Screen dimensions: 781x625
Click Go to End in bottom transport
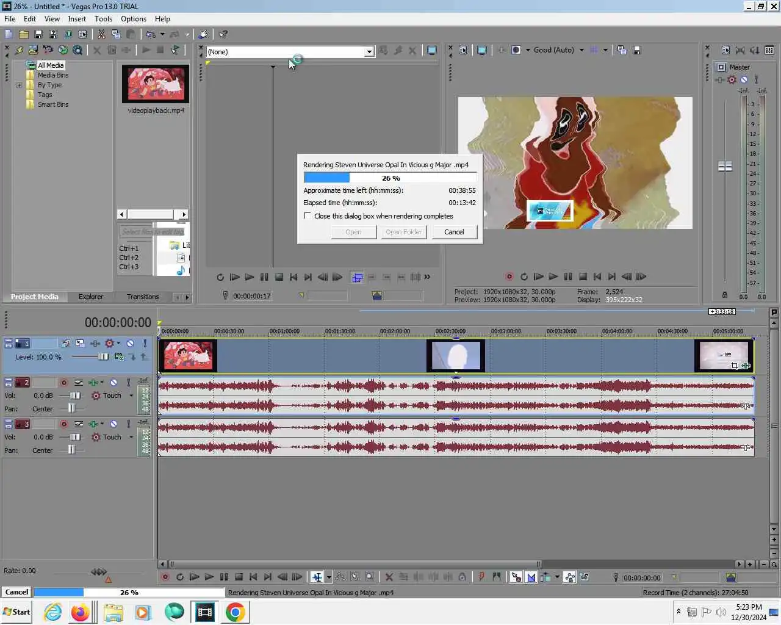[x=268, y=577]
